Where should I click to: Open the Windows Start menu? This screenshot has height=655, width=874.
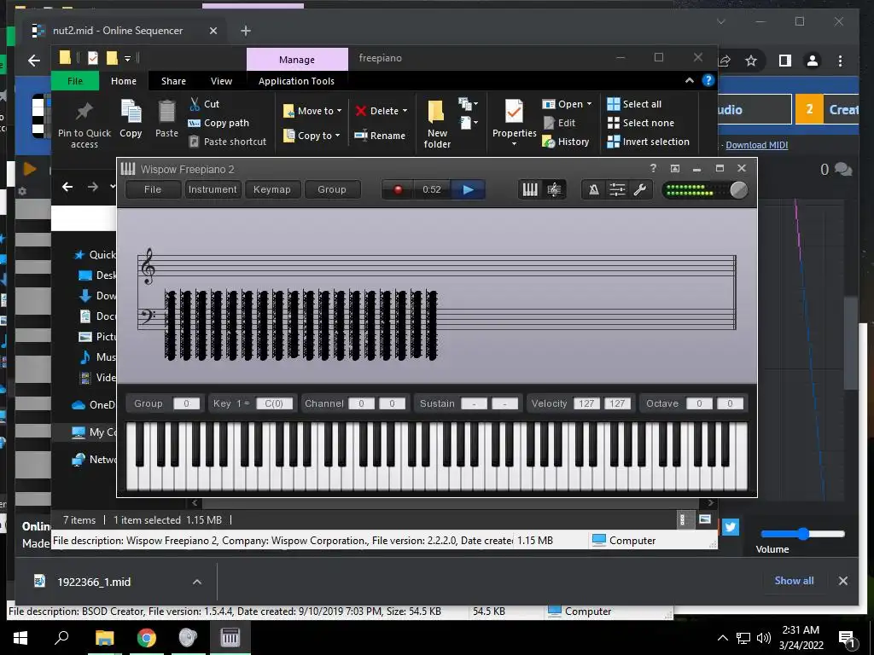pos(20,637)
